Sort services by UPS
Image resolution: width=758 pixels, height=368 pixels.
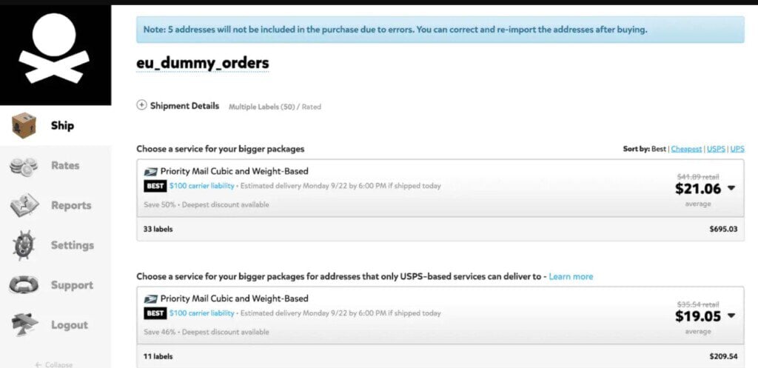(737, 149)
